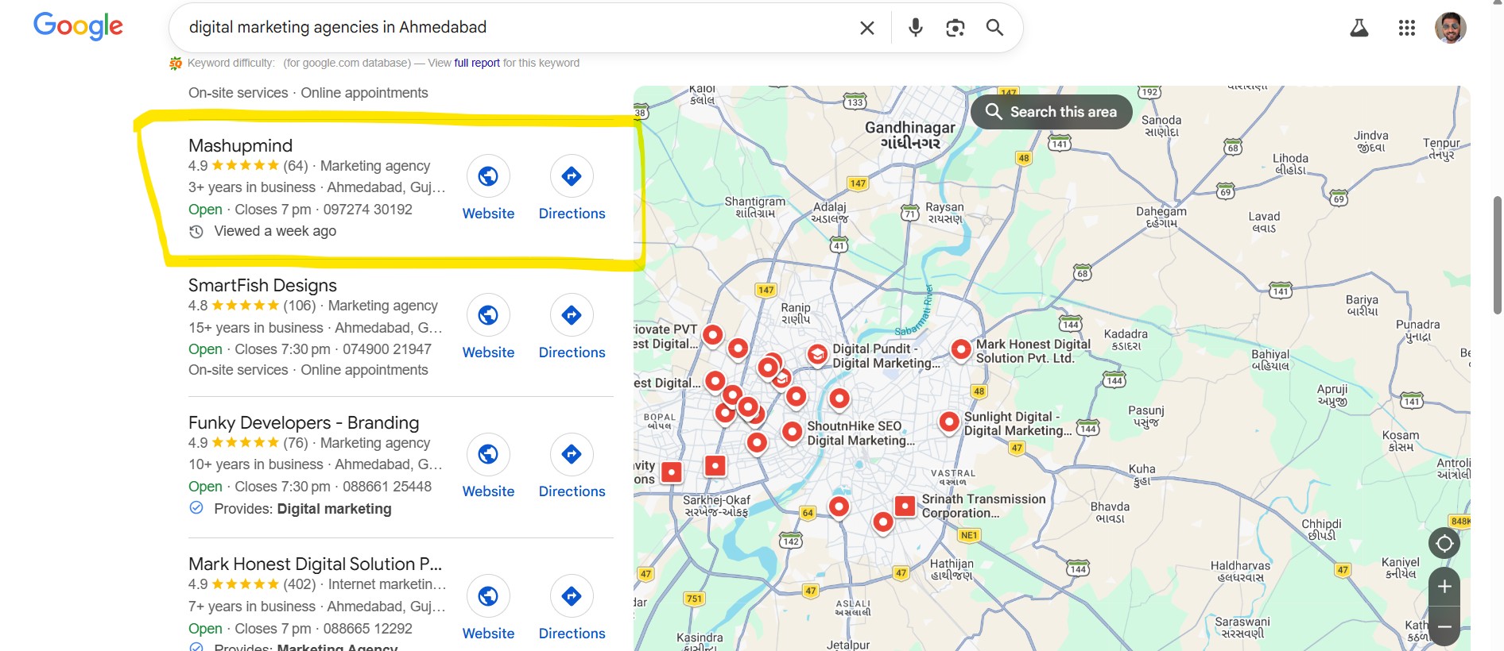Click Sarkhej-Okaf label on the map

pyautogui.click(x=716, y=506)
